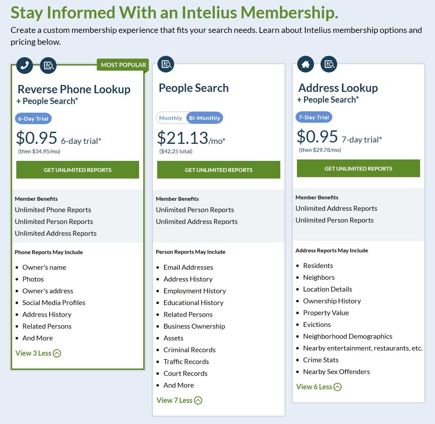The image size is (435, 424).
Task: Get unlimited reports for Reverse Phone Lookup
Action: [78, 170]
